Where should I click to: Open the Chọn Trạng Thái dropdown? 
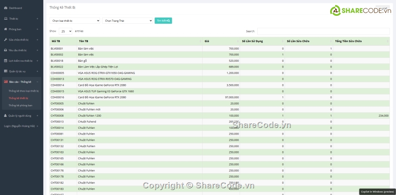127,21
